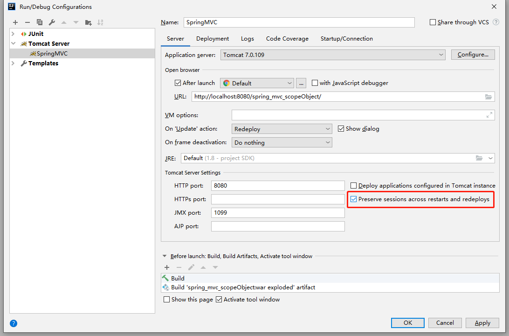
Task: Open On 'Update' action Redeploy dropdown
Action: pos(282,129)
